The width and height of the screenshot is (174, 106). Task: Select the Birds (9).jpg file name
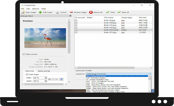click(x=110, y=20)
